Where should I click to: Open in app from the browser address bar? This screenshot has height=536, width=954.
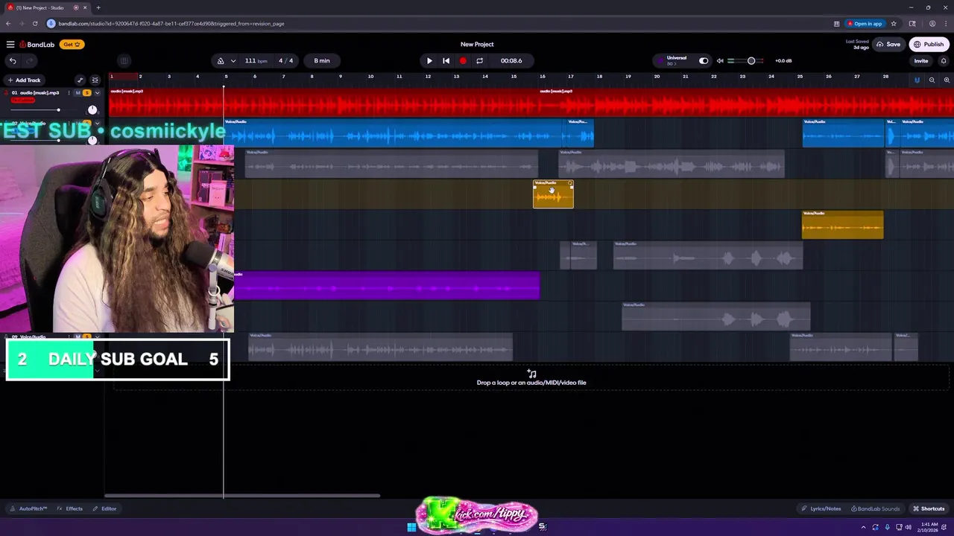coord(865,24)
